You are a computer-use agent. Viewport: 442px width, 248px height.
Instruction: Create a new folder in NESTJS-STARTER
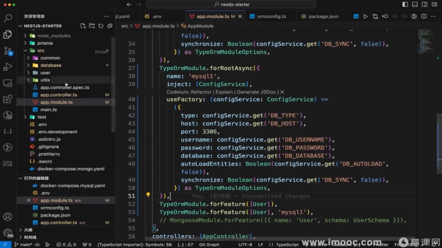click(92, 26)
